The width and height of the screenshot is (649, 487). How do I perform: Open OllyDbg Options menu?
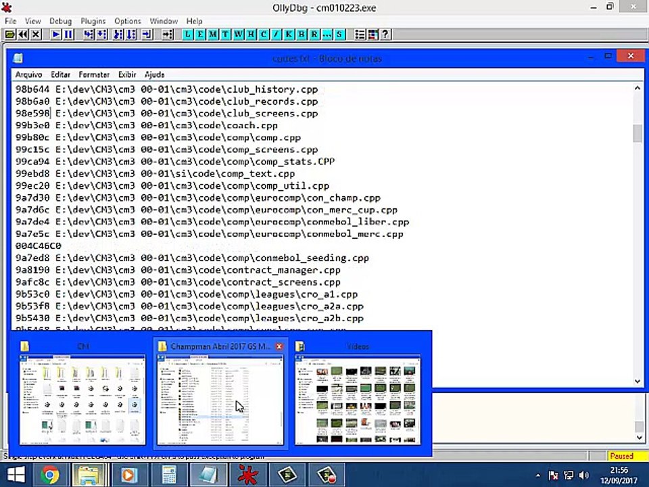(128, 21)
